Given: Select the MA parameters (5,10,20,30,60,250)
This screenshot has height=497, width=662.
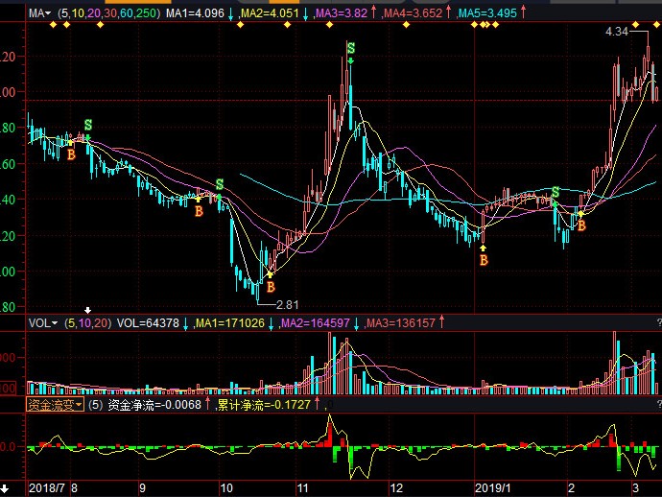Looking at the screenshot, I should [109, 13].
